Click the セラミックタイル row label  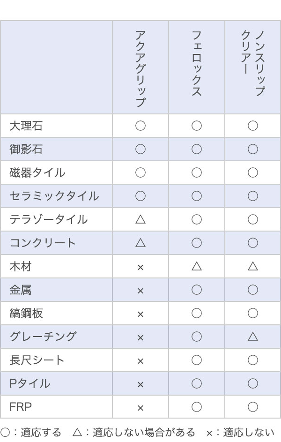click(54, 196)
